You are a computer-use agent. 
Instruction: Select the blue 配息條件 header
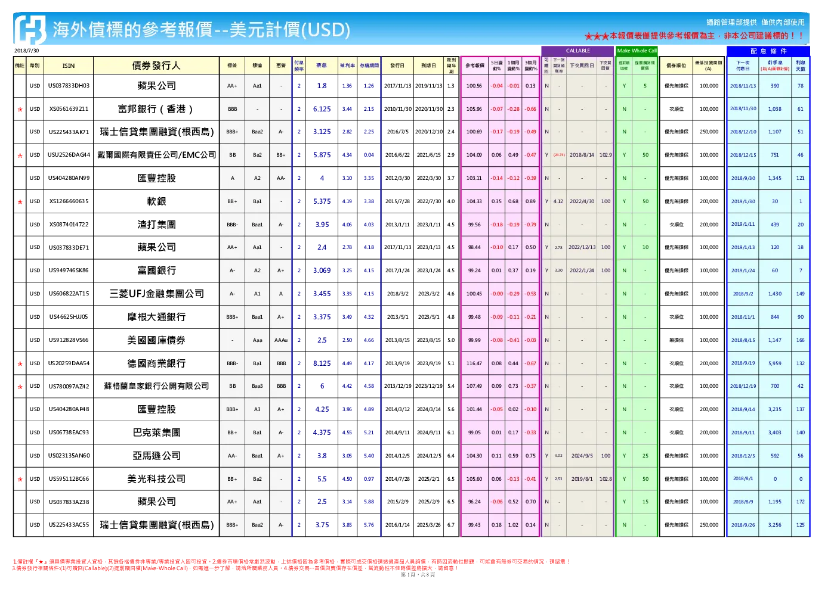pos(768,51)
